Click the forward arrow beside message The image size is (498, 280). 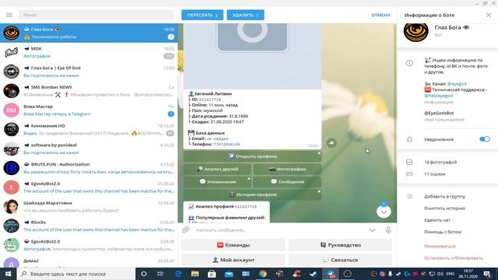point(331,143)
